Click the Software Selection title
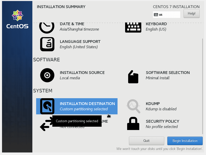 click(x=168, y=72)
